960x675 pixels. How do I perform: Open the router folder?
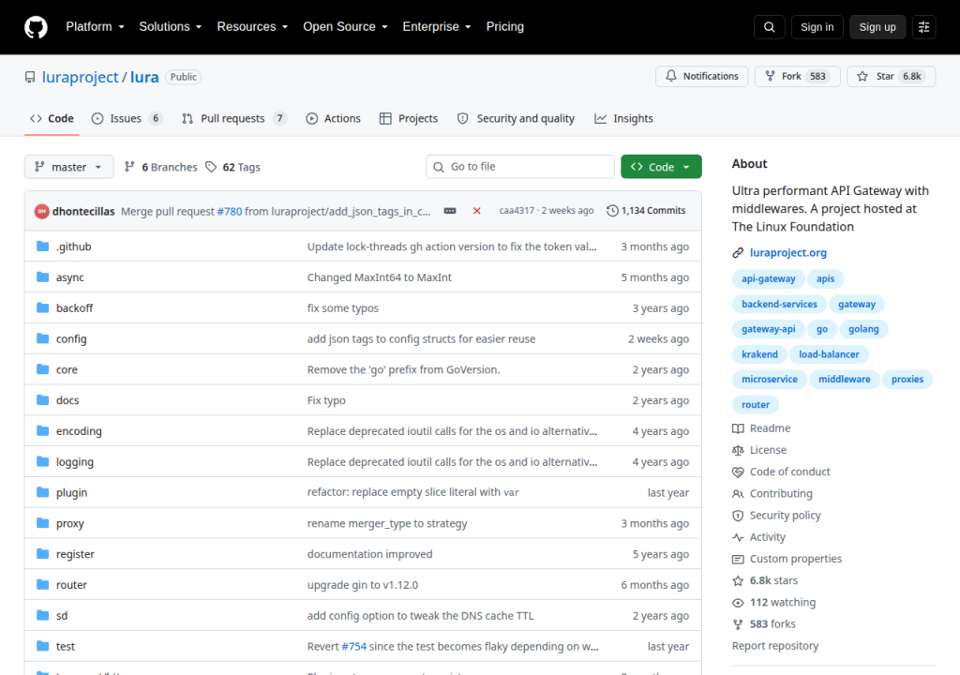[x=71, y=585]
